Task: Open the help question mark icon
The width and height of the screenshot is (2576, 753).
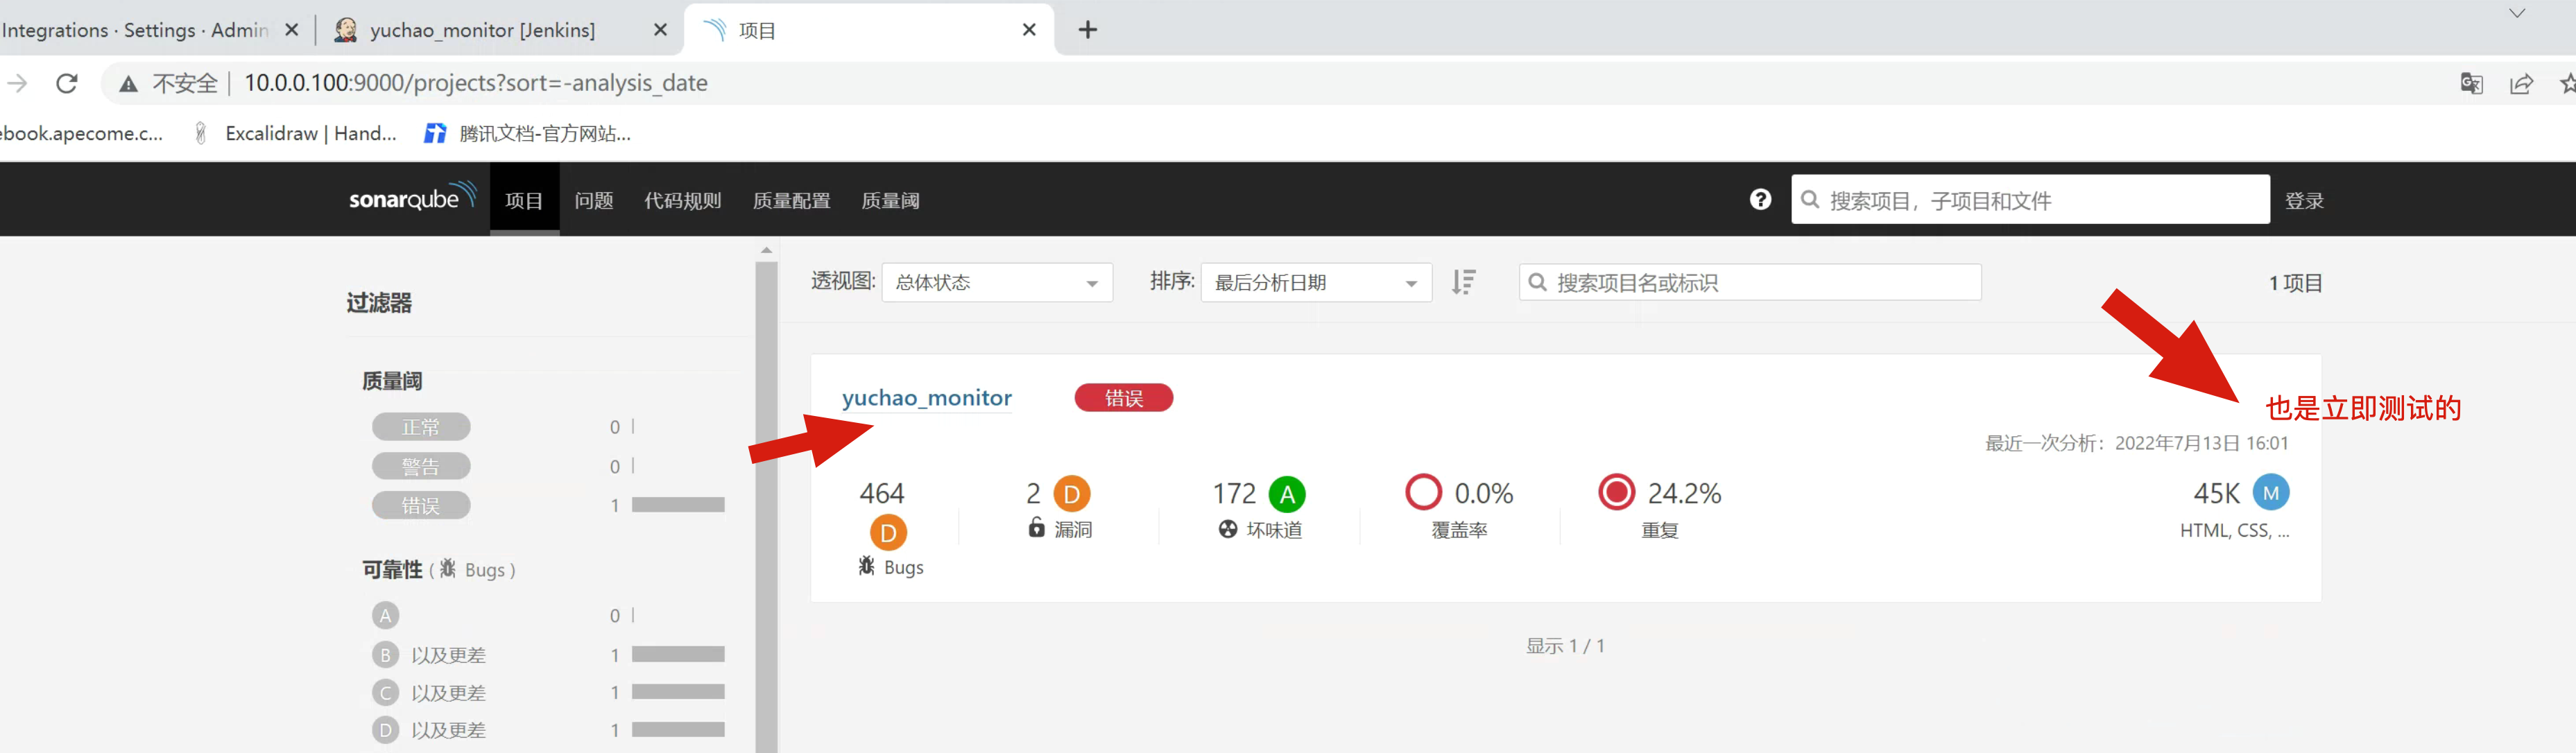Action: (x=1760, y=200)
